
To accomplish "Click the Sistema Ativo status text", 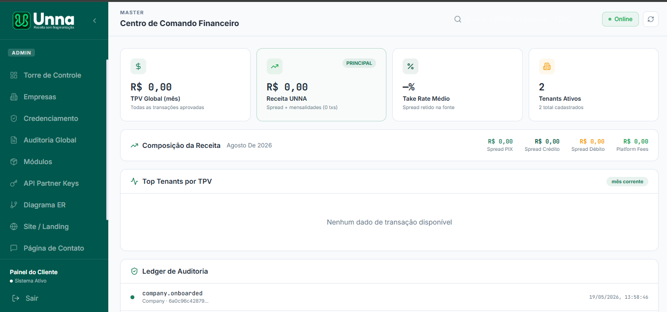I will [31, 281].
